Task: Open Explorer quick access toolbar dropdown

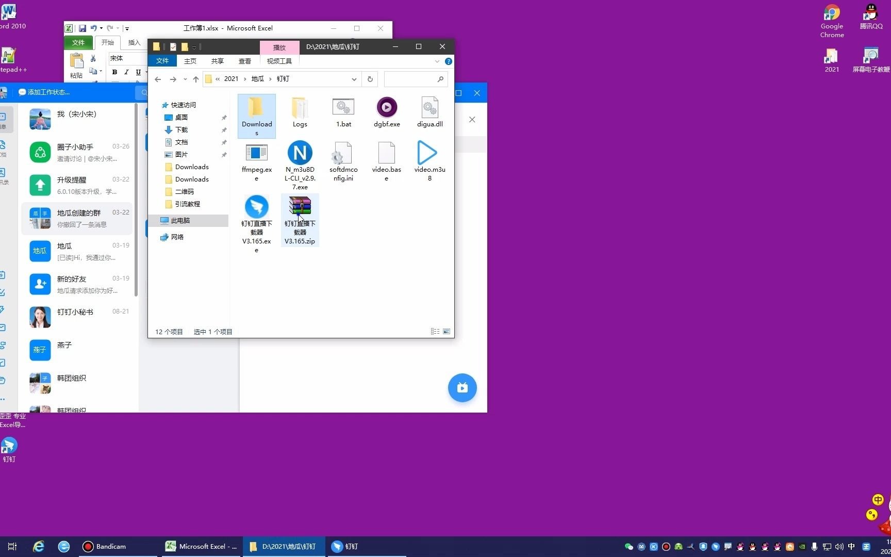Action: tap(194, 47)
